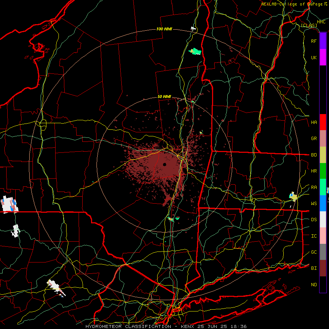
Task: Click the white dry-snow echo at far left
Action: 9,204
